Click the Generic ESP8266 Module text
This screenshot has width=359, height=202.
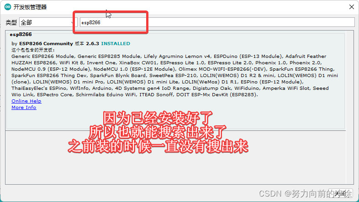[x=42, y=57]
